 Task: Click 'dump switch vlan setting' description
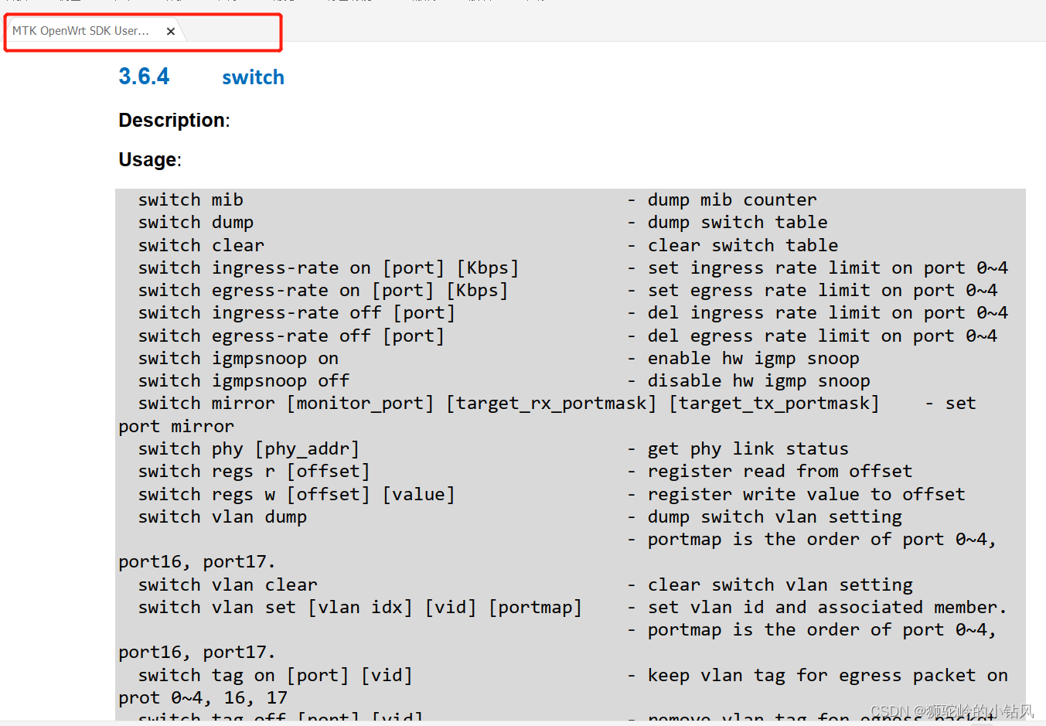(x=775, y=517)
